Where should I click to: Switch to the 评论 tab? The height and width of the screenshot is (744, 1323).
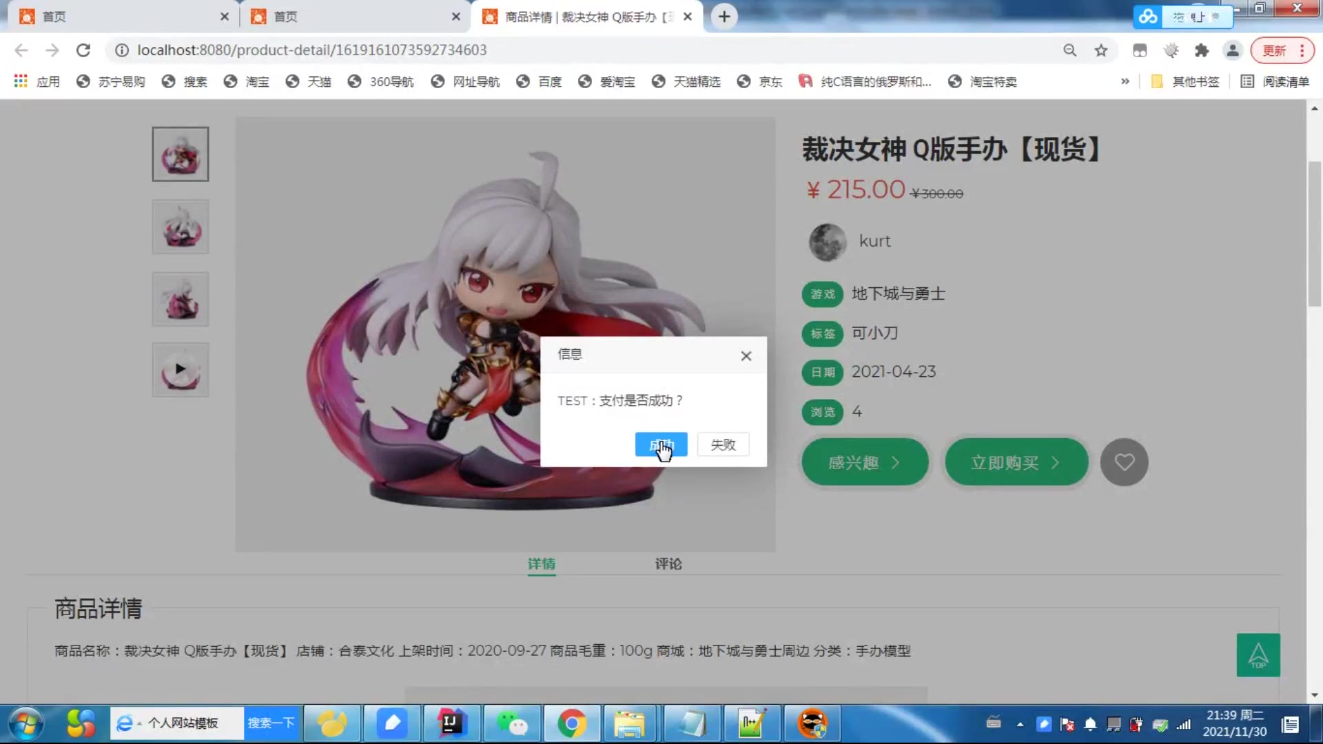[x=668, y=564]
